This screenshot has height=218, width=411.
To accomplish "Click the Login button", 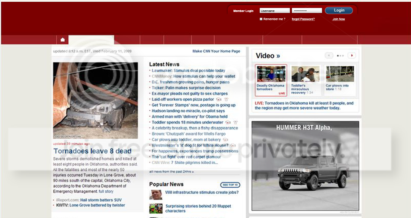I will [339, 10].
